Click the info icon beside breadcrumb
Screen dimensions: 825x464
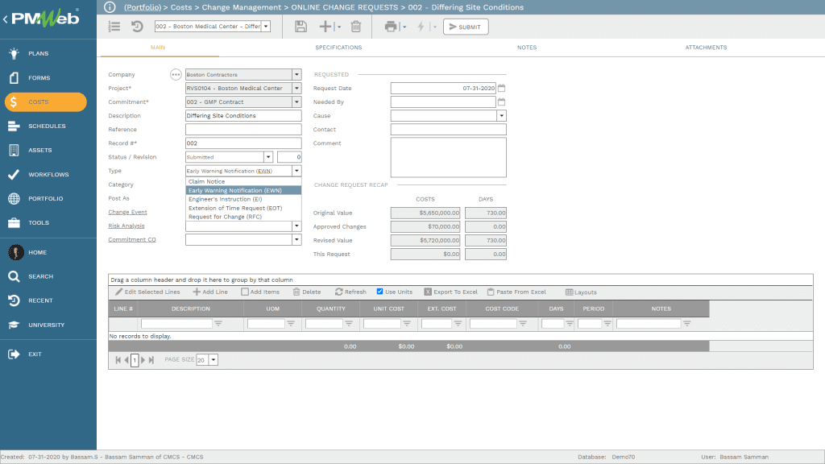pos(110,7)
